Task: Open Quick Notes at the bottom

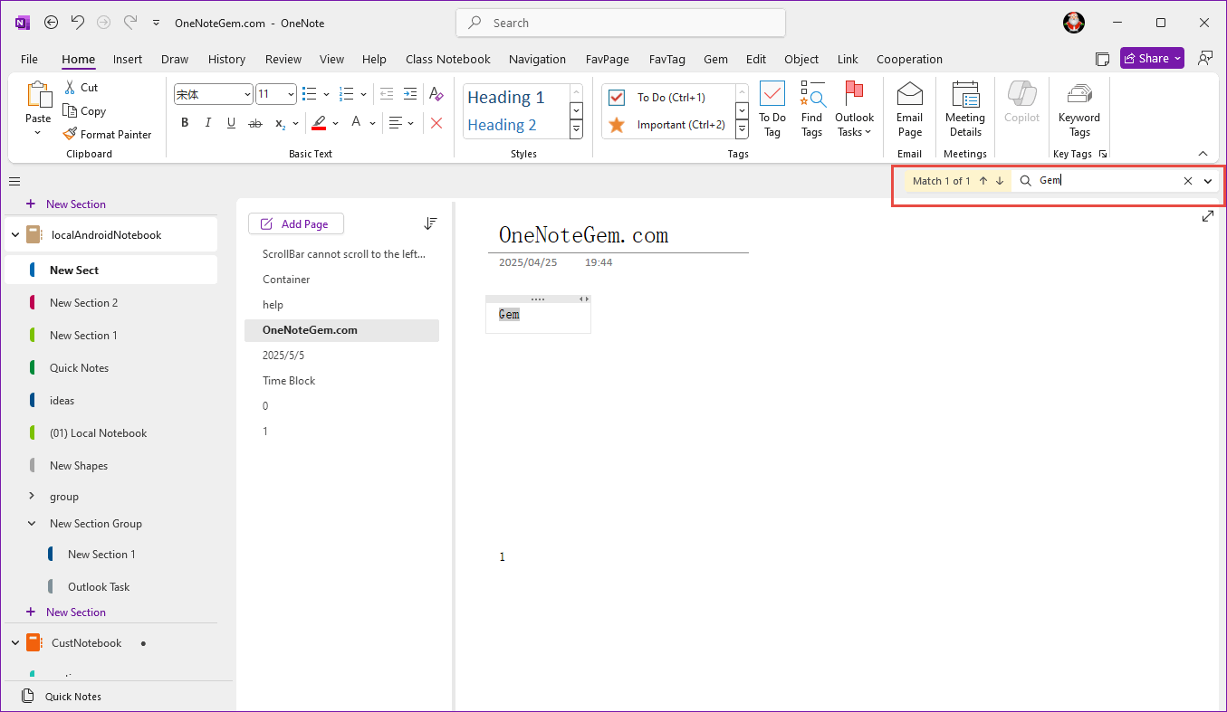Action: (72, 697)
